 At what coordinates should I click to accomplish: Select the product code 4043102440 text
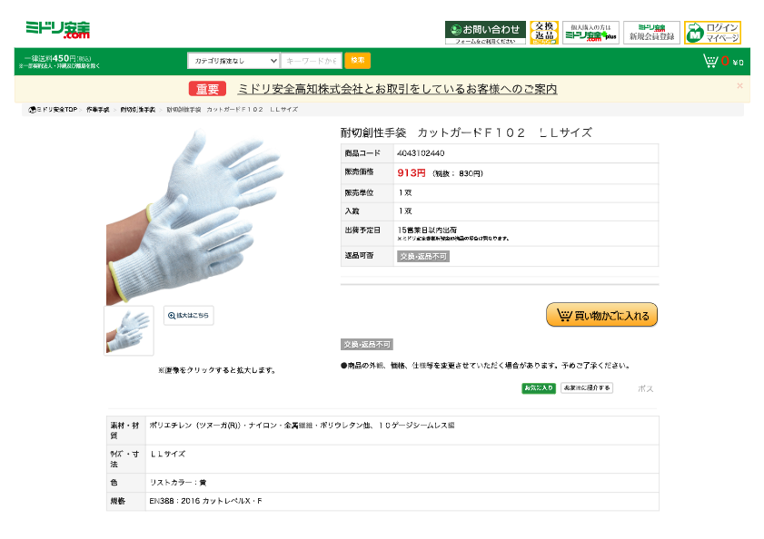pos(421,153)
